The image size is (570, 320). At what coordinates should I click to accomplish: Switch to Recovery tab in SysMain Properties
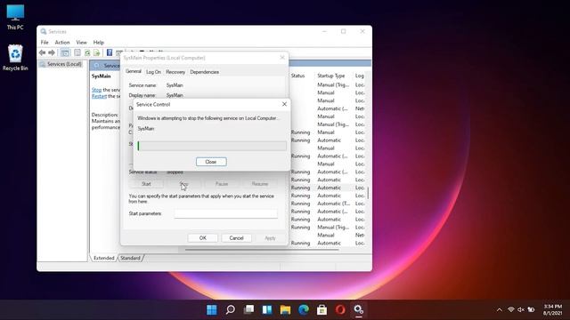point(175,72)
